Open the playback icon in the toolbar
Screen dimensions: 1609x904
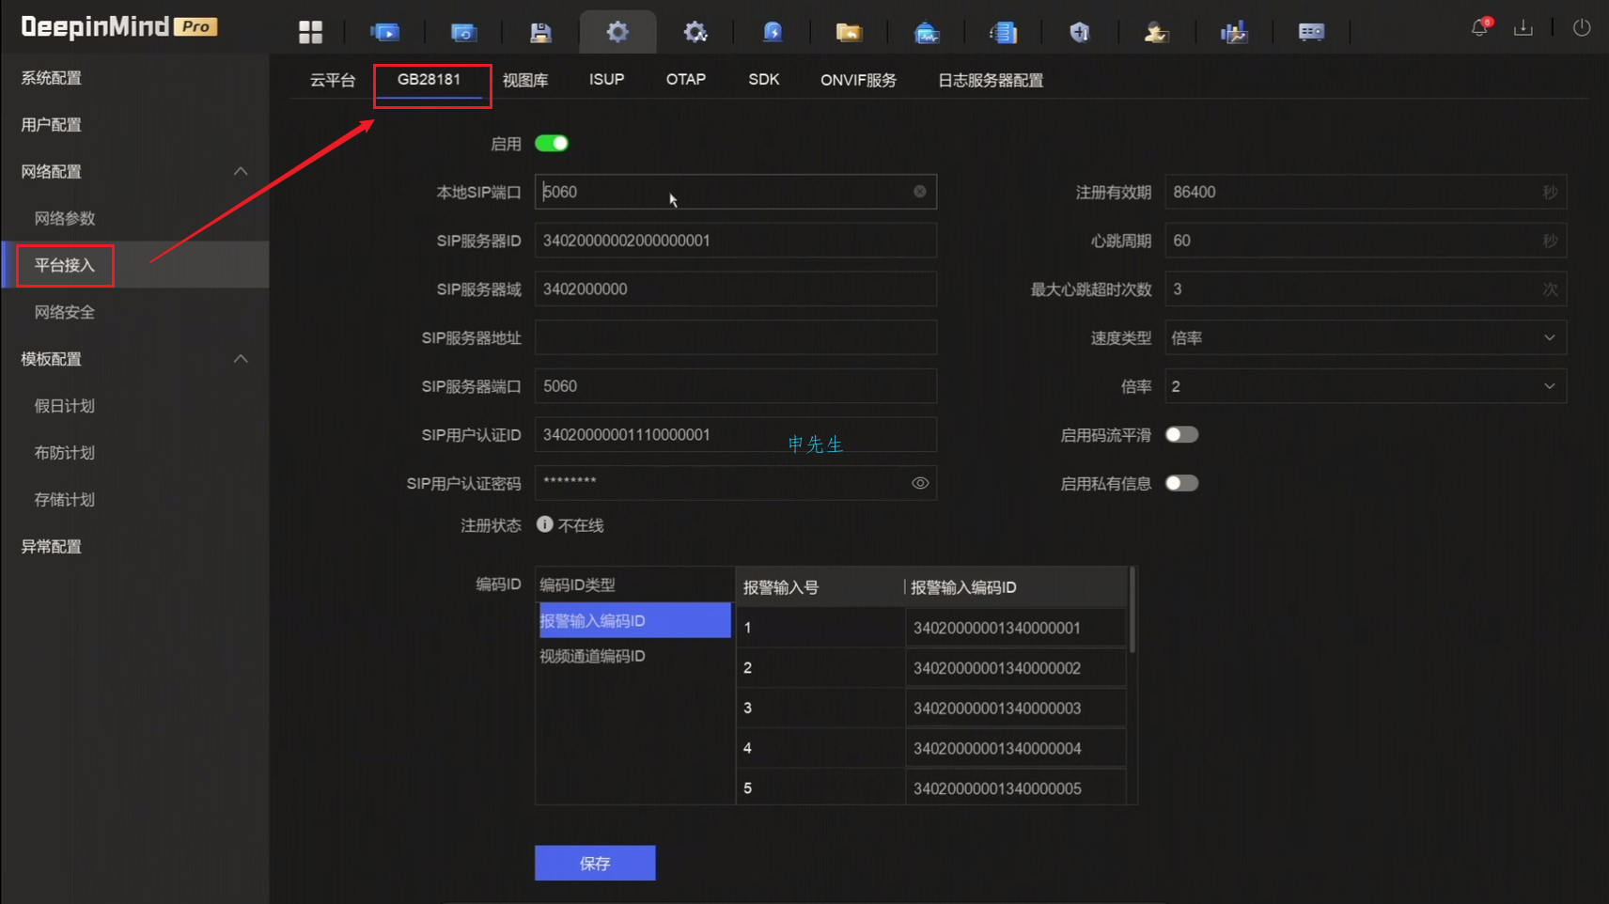(x=464, y=31)
